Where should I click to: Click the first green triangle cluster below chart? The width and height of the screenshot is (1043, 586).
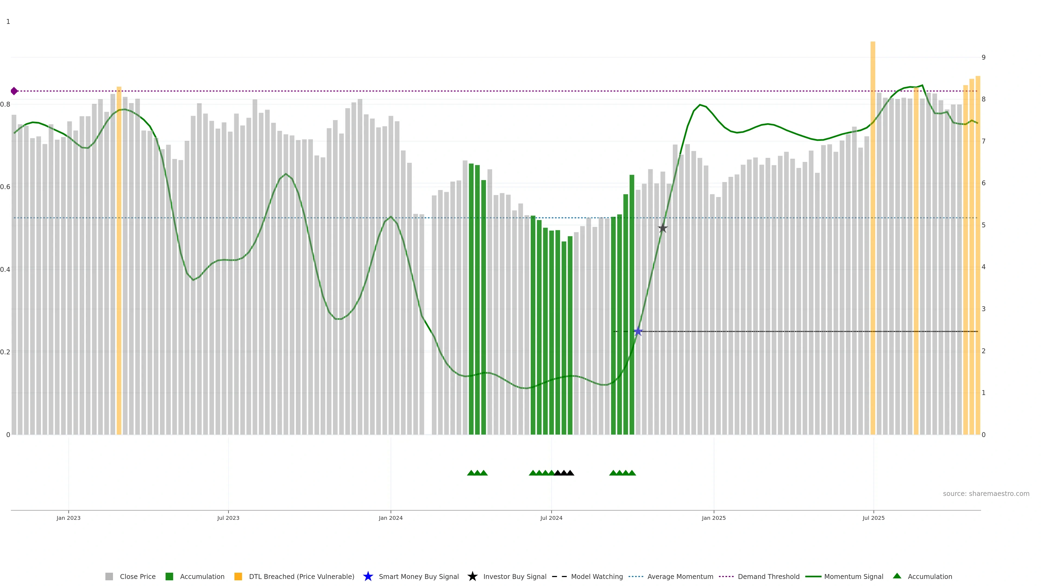477,473
